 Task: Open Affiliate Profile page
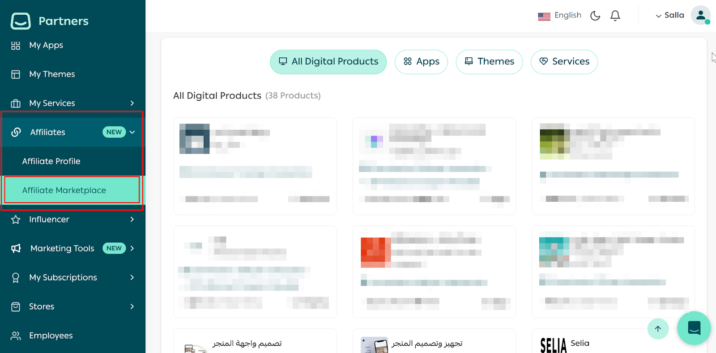pos(51,161)
